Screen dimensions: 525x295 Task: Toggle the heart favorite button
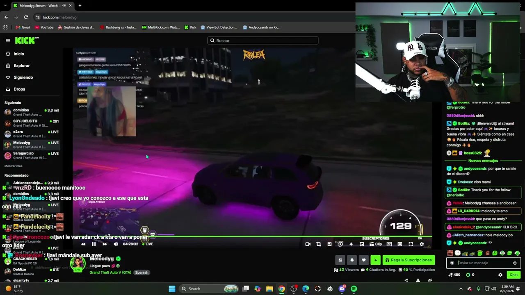click(x=364, y=260)
